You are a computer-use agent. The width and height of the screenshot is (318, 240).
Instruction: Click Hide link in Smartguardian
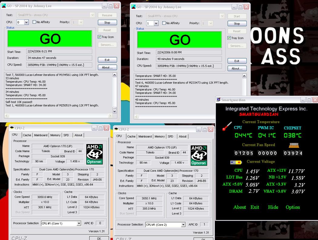[273, 207]
